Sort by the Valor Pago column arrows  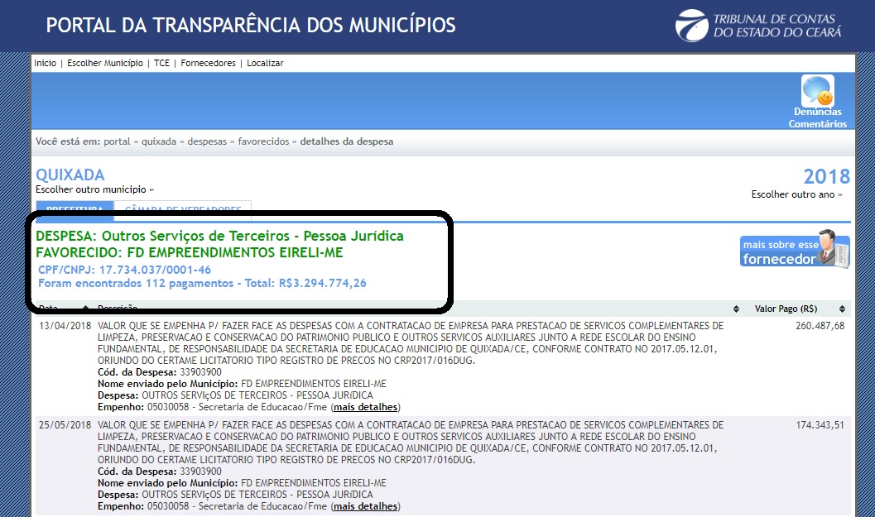[842, 309]
